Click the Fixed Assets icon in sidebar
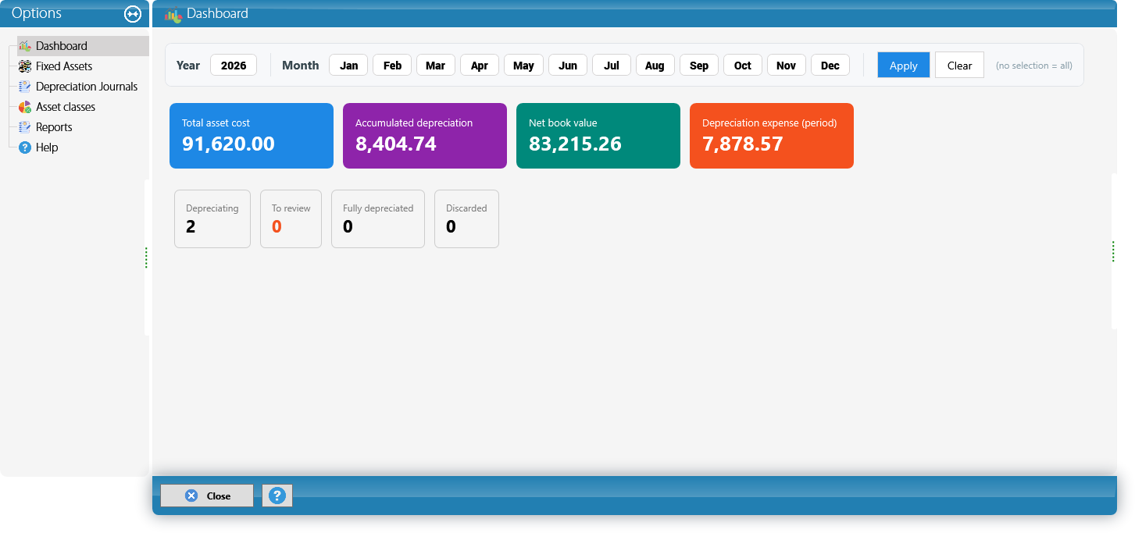Viewport: 1135px width, 533px height. point(24,66)
